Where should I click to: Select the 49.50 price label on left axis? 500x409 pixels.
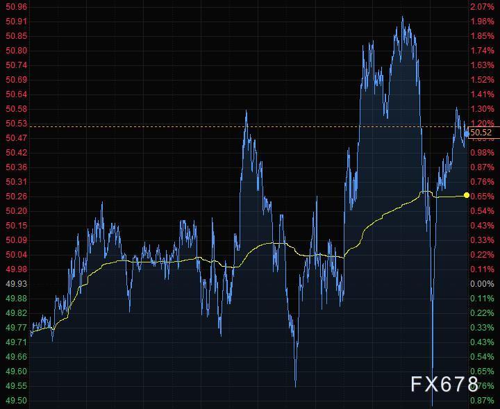(16, 401)
